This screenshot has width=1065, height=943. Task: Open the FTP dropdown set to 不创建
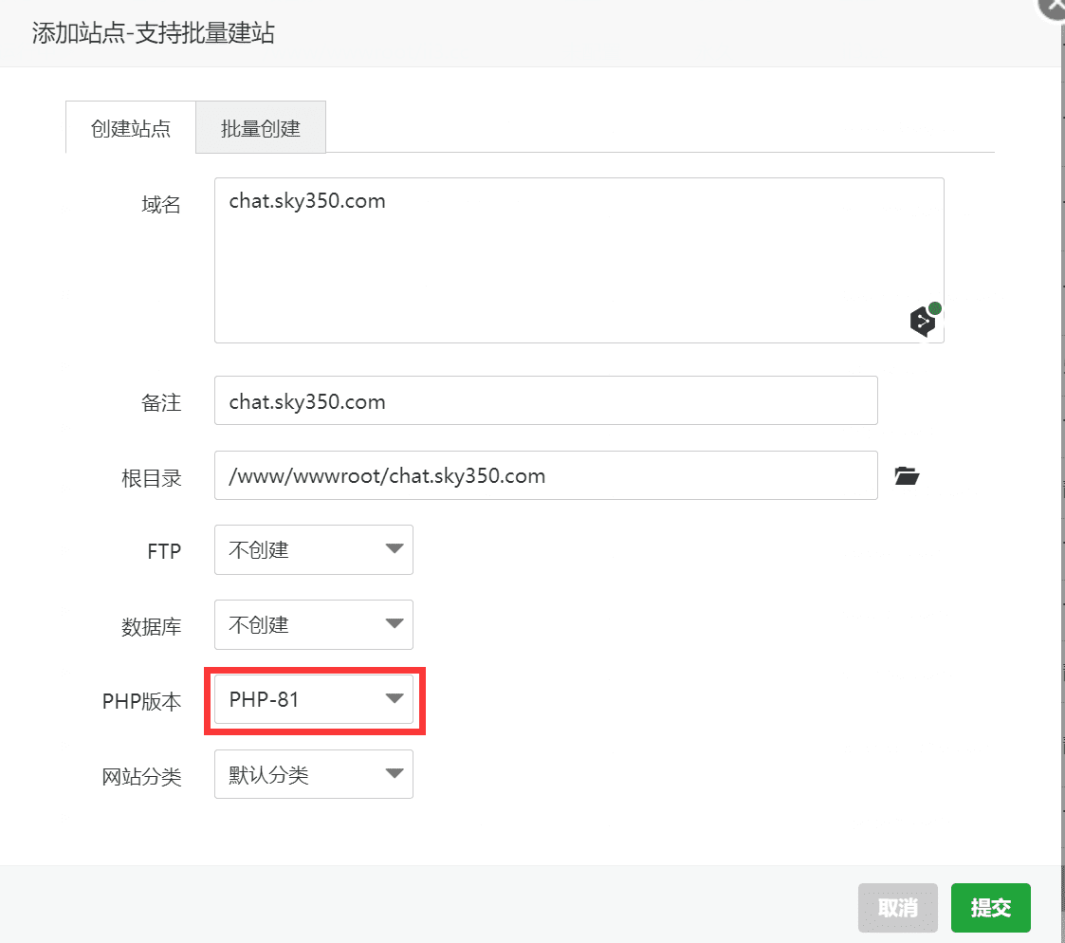coord(314,550)
